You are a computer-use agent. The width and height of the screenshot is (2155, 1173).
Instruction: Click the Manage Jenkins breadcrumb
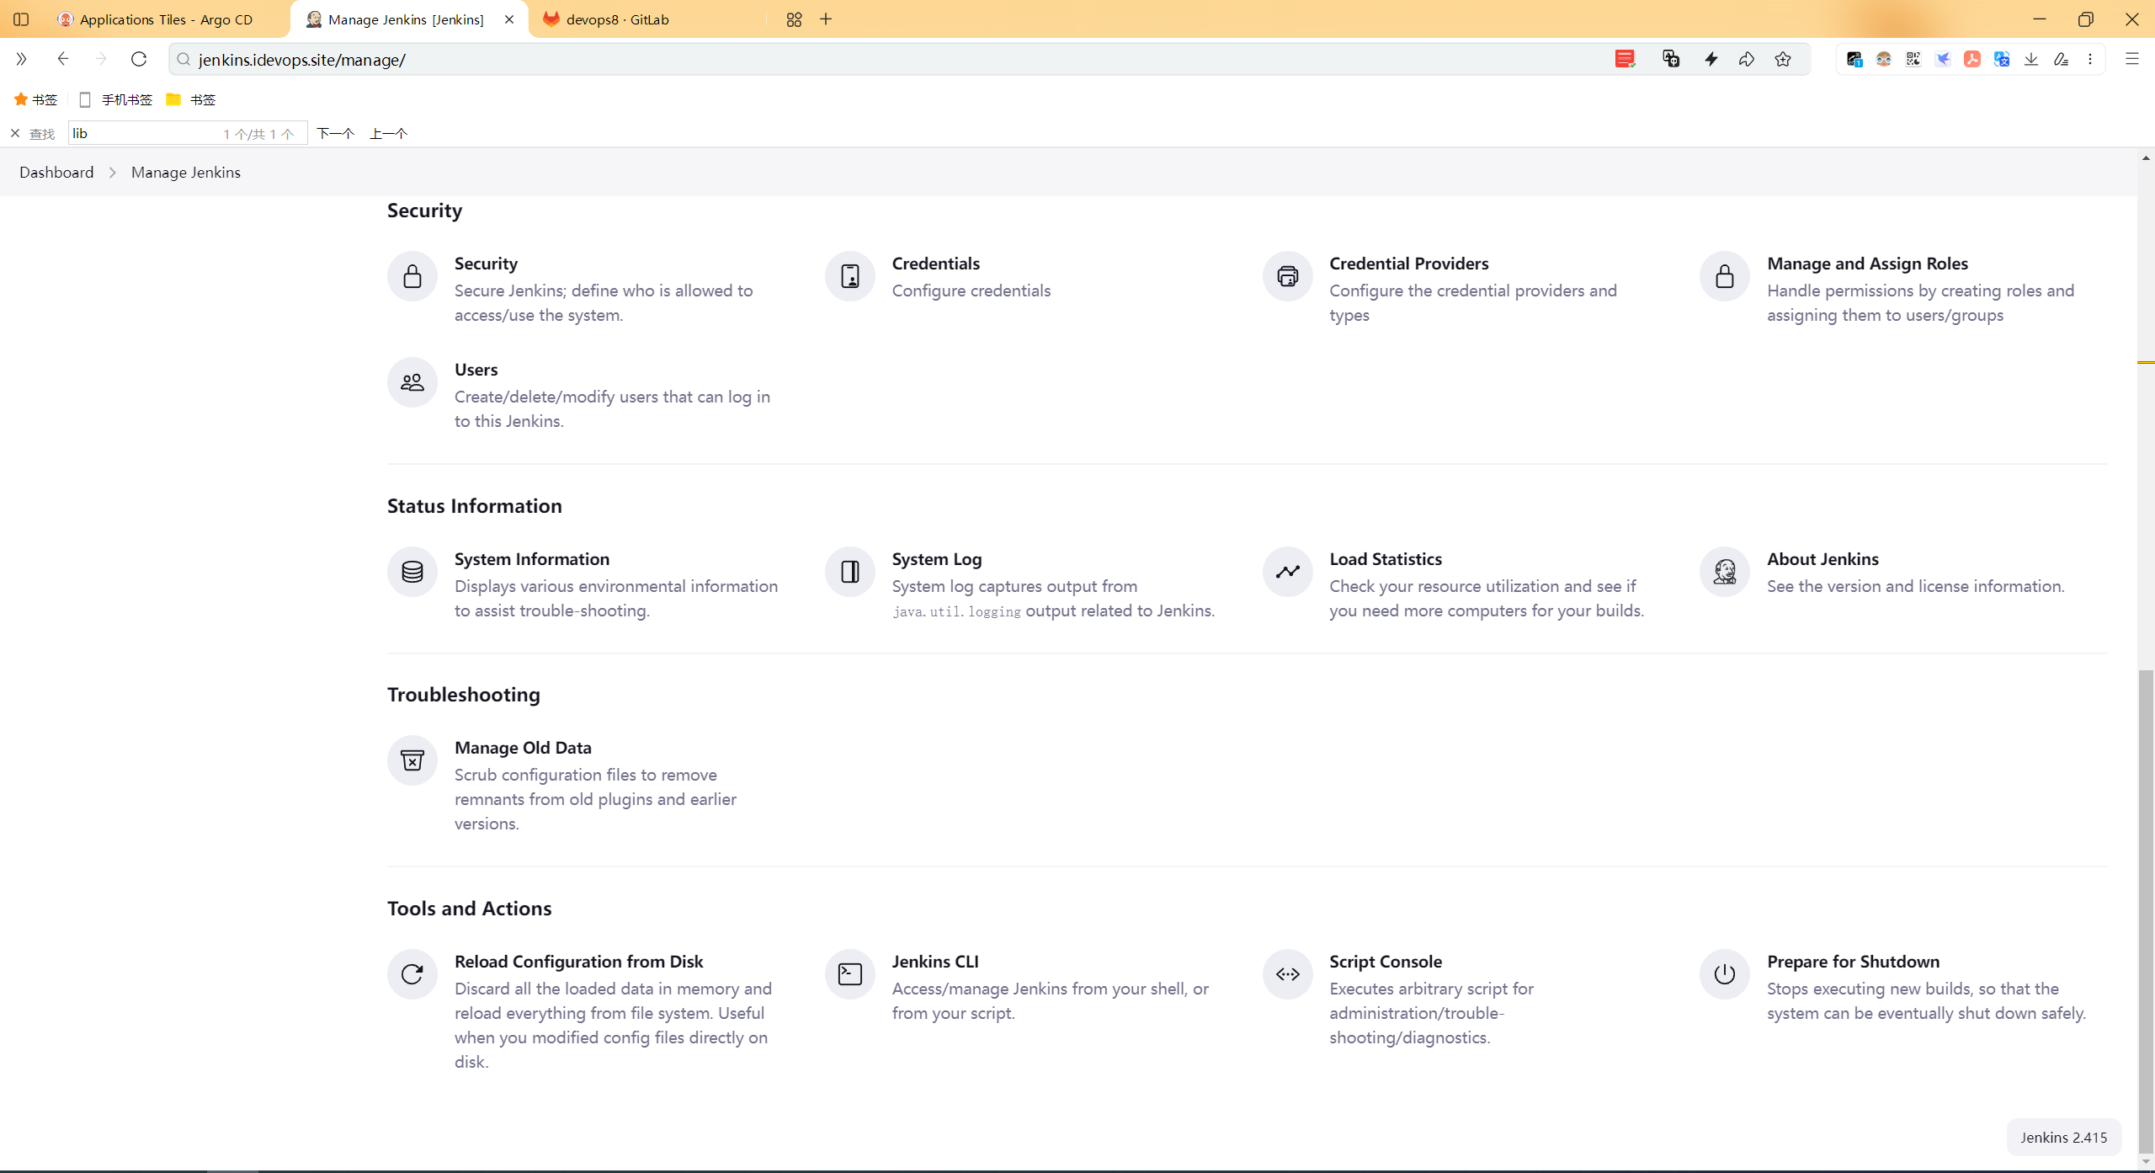pos(186,172)
